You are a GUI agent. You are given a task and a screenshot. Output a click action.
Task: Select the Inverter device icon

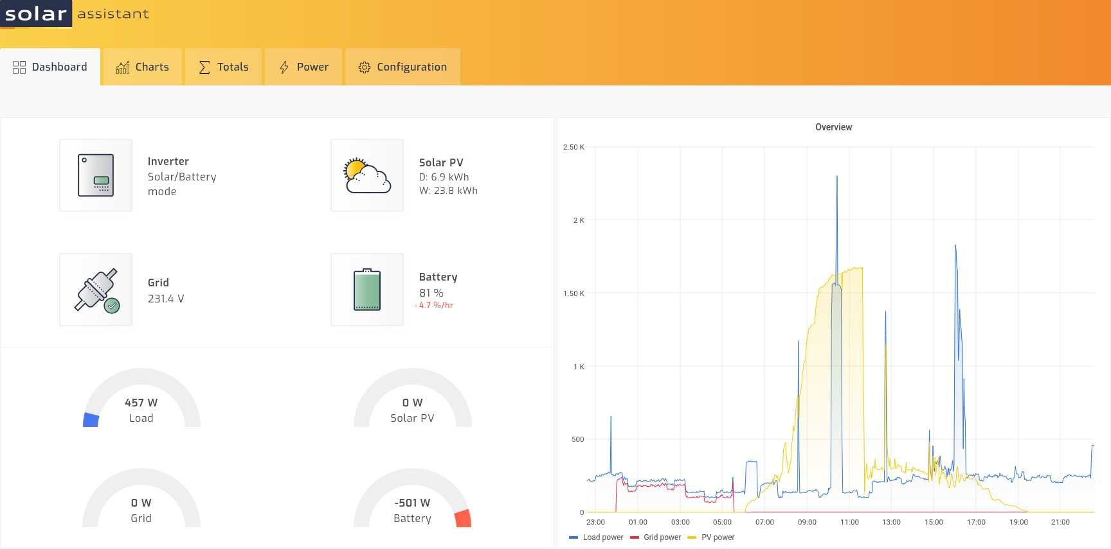coord(96,175)
